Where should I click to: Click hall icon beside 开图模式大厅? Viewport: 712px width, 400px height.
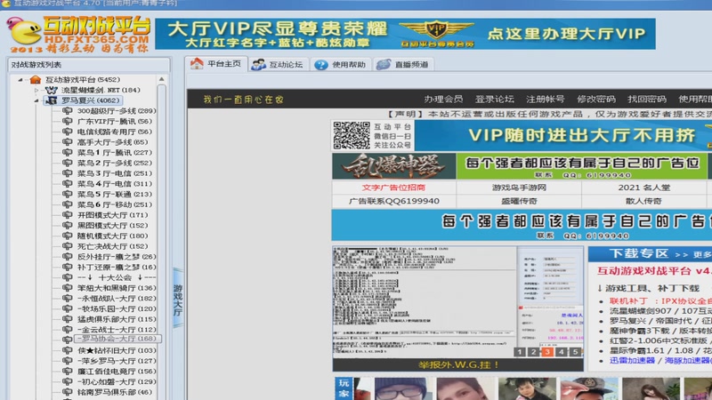(x=68, y=215)
